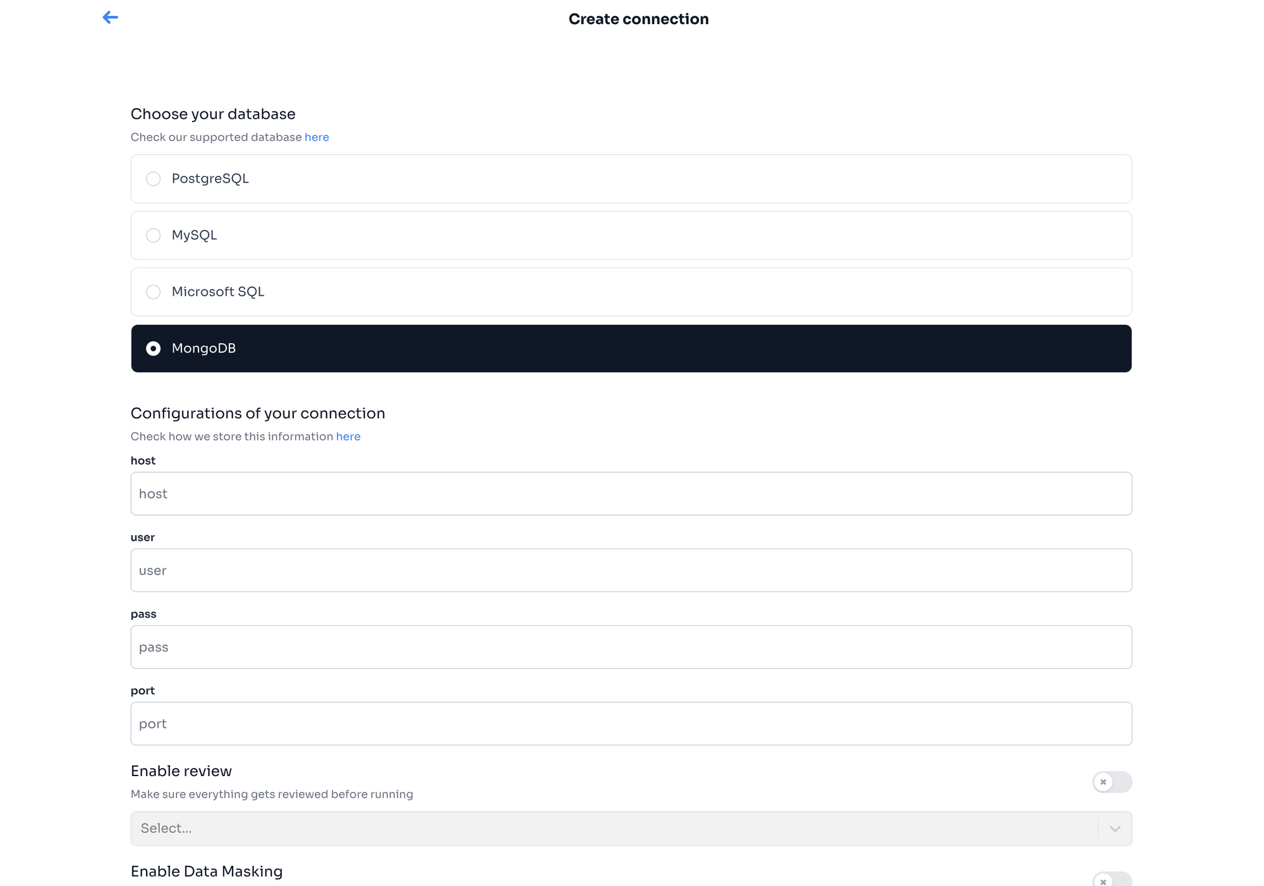Click the Microsoft SQL option label
Screen dimensions: 1264x886
217,292
